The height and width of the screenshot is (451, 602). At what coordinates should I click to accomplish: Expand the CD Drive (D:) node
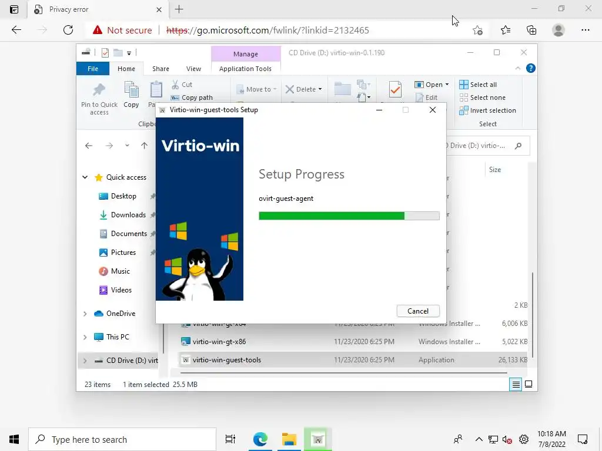85,361
